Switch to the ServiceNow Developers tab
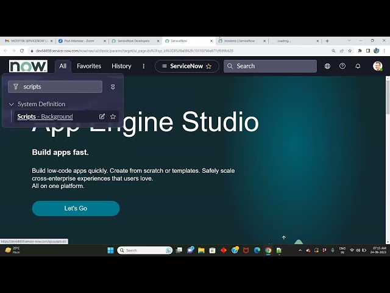Image resolution: width=390 pixels, height=293 pixels. click(134, 41)
